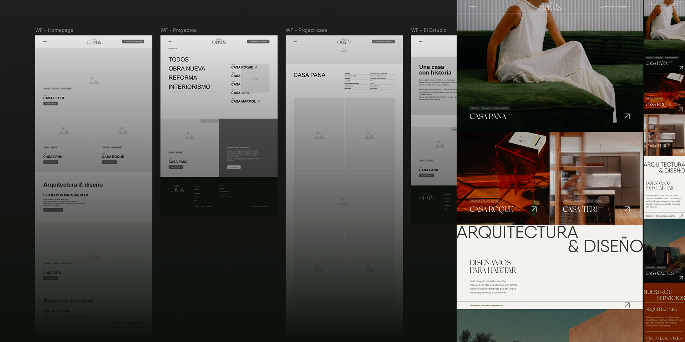
Task: Click the Quintás logo in Project case wireframe header
Action: (344, 42)
